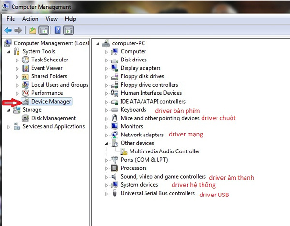Expand the Display adapters node

[107, 69]
